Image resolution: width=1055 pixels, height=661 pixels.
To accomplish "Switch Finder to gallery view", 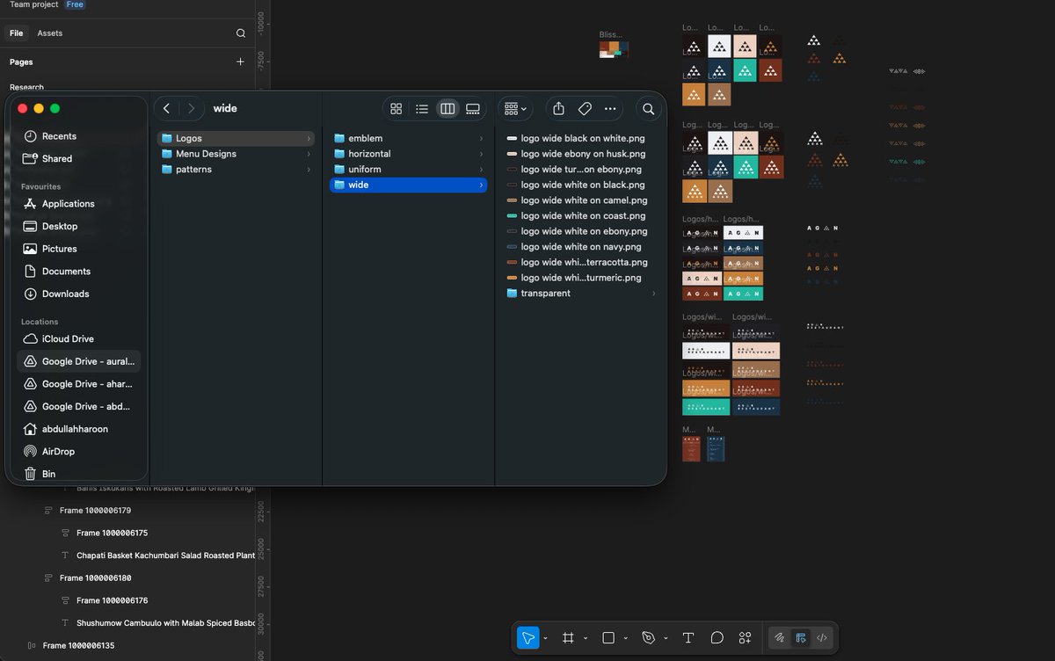I will 473,109.
